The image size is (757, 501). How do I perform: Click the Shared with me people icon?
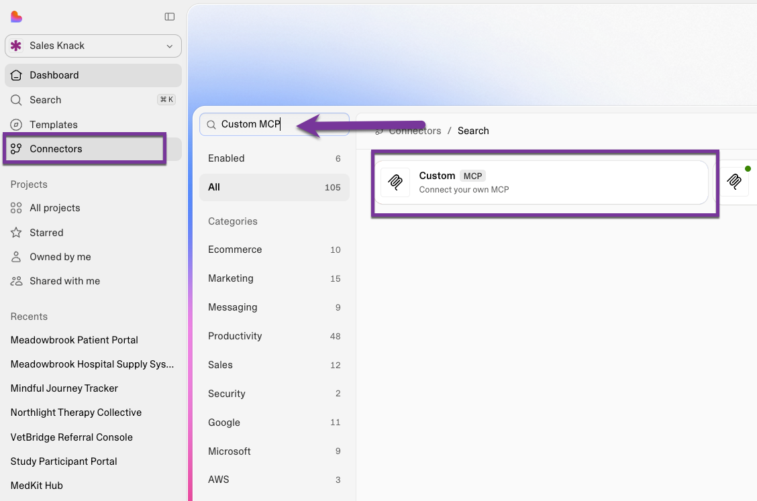pos(16,281)
